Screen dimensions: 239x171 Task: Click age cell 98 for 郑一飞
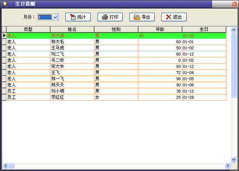(160, 79)
